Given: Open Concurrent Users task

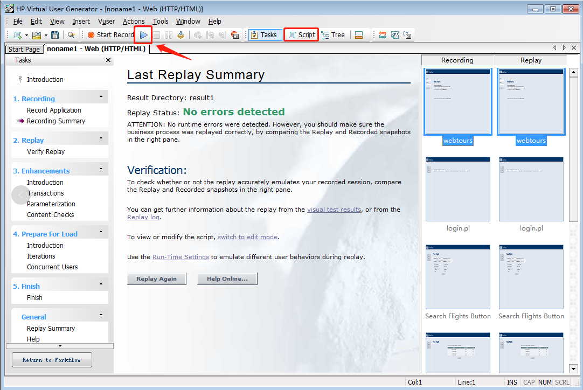Looking at the screenshot, I should 52,267.
